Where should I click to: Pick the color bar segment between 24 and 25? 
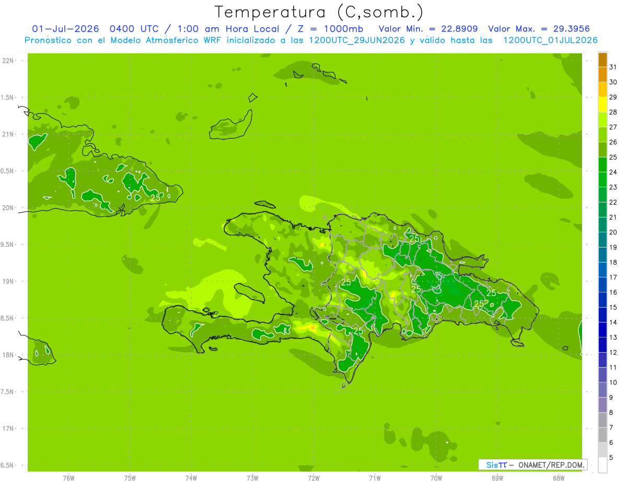[602, 165]
